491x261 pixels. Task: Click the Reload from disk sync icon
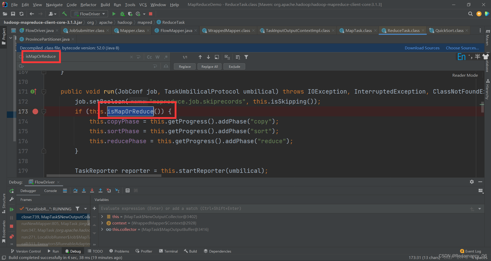pos(21,14)
